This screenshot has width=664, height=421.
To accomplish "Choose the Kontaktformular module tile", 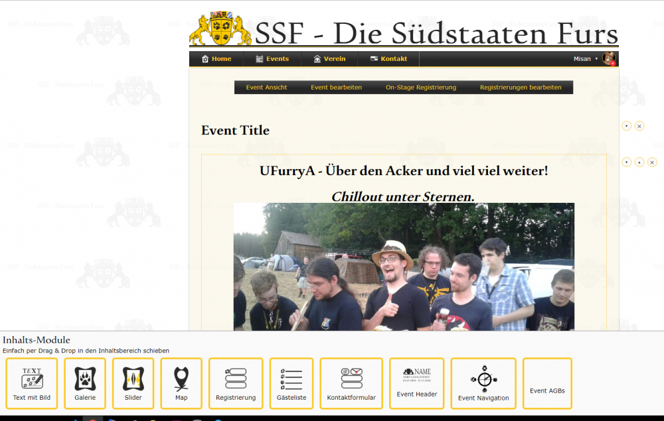I will 351,383.
